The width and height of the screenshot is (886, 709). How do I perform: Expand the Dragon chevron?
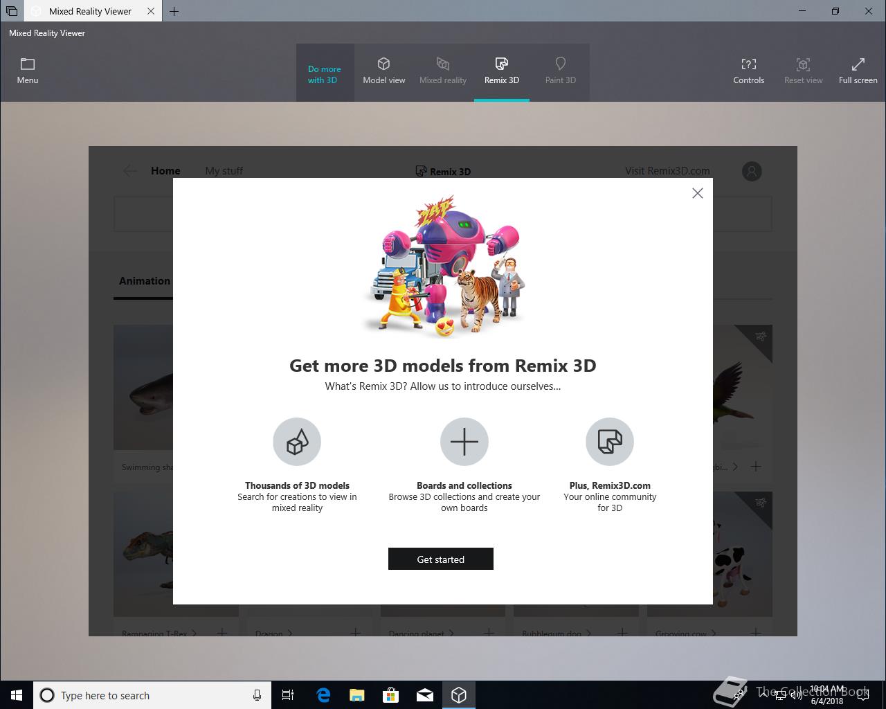289,633
